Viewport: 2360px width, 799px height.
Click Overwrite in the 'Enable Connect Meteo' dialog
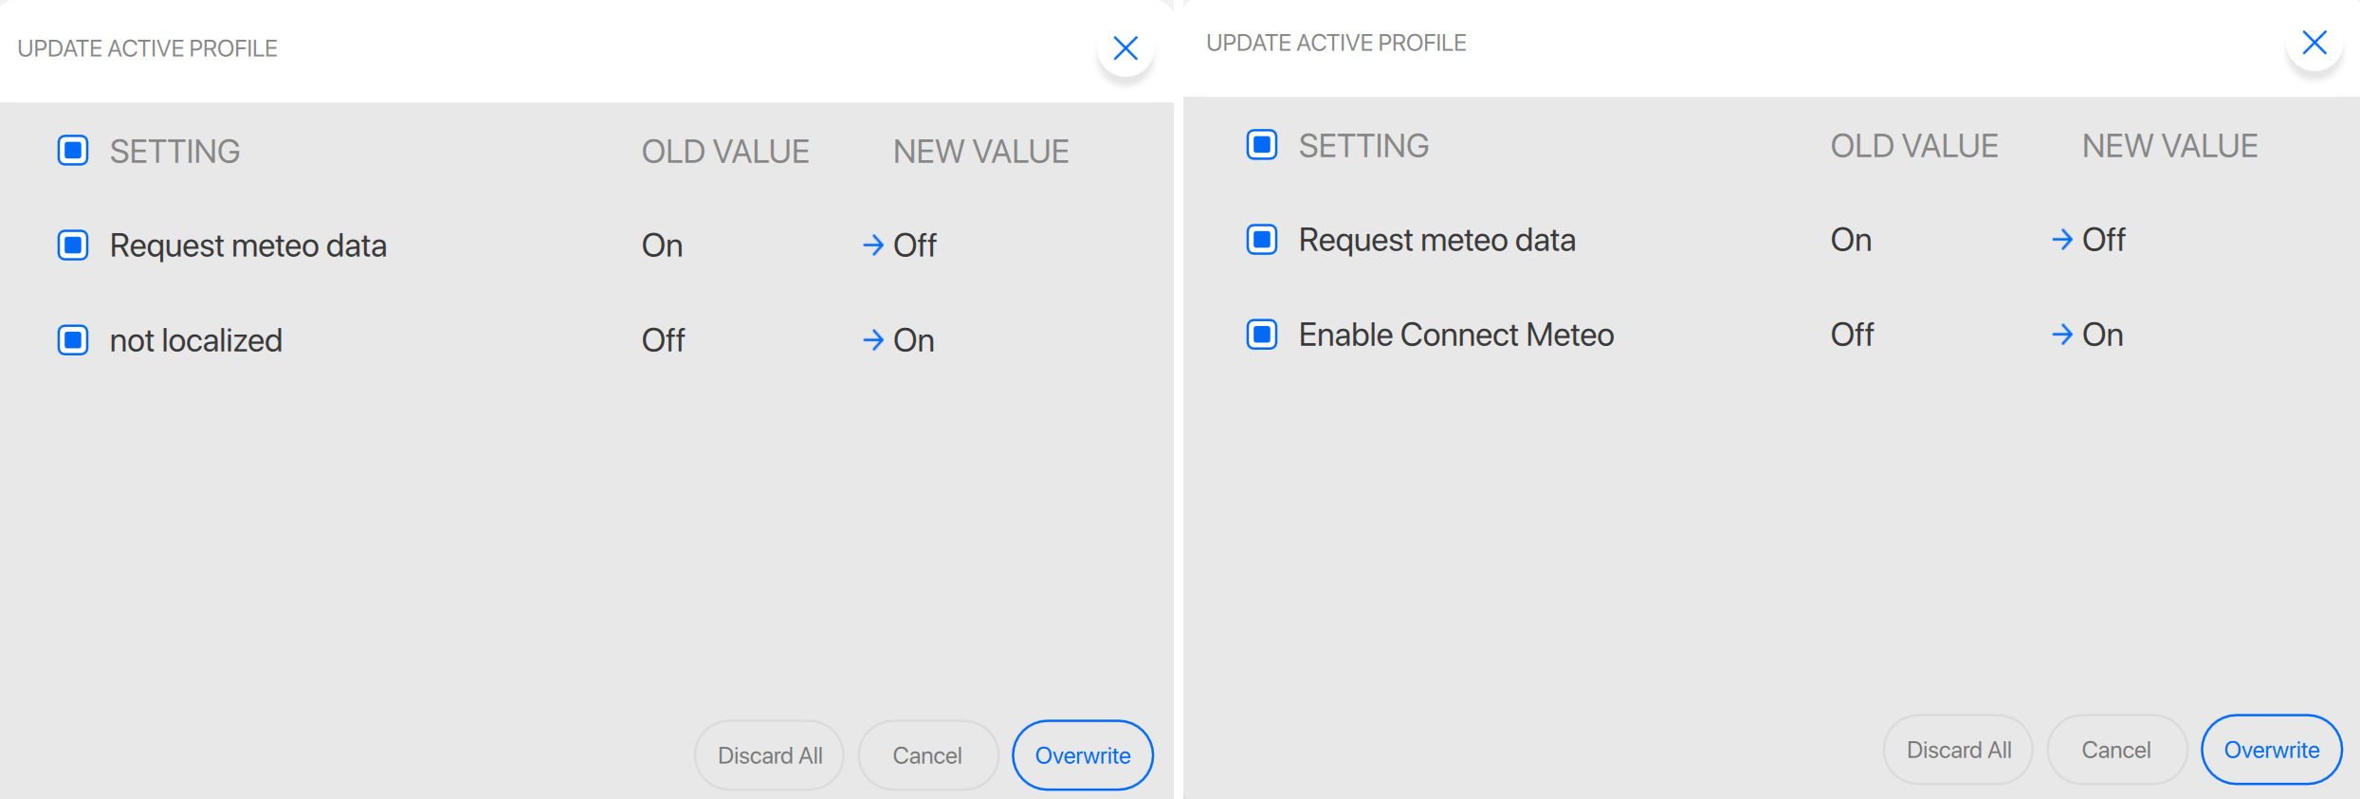point(2271,750)
